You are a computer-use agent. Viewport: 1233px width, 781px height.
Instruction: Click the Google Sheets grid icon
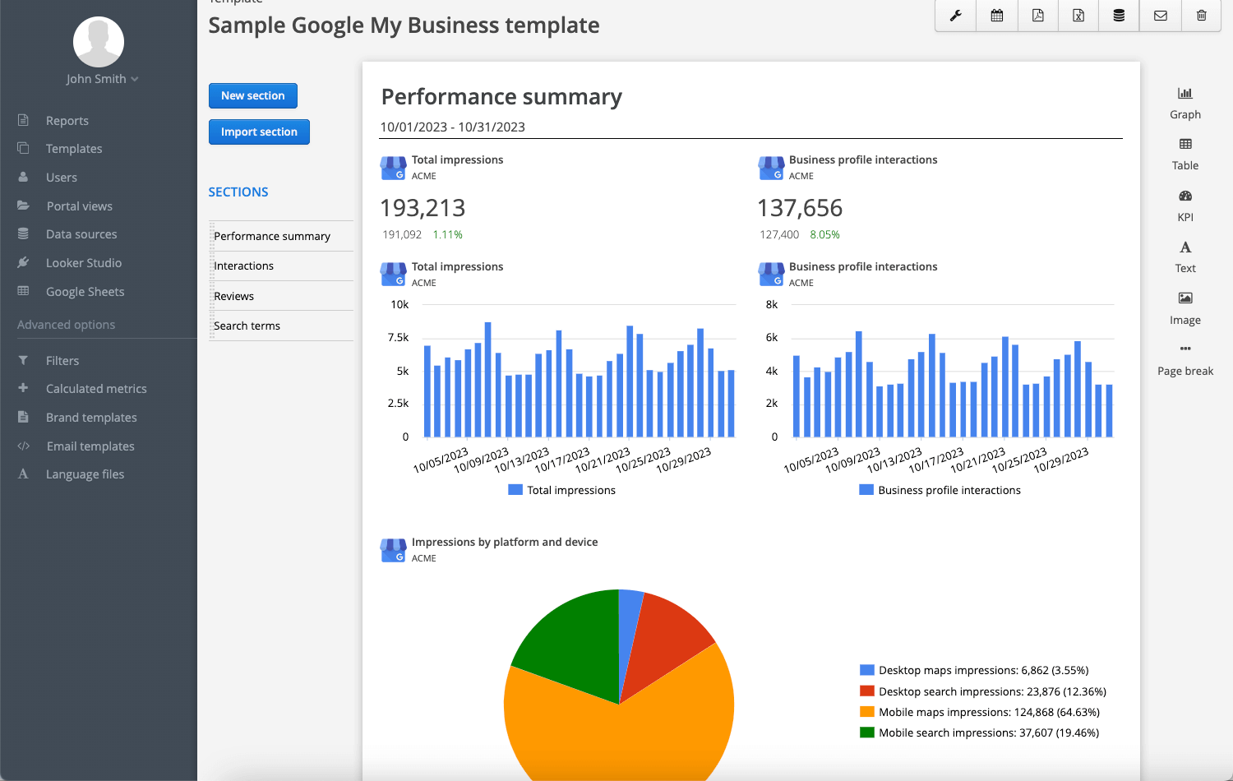[x=23, y=291]
